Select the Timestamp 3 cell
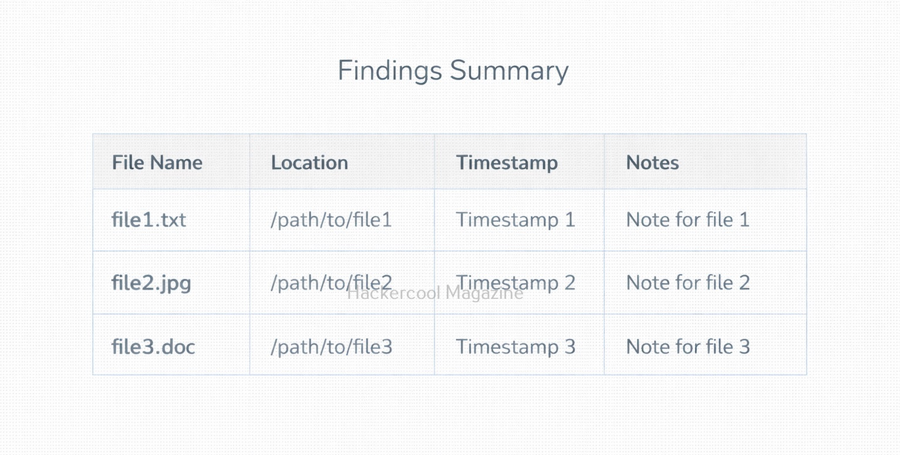900x455 pixels. [515, 346]
